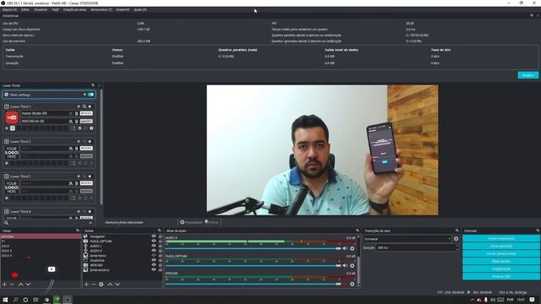Move the source up in the list
The width and height of the screenshot is (541, 304).
(x=110, y=285)
